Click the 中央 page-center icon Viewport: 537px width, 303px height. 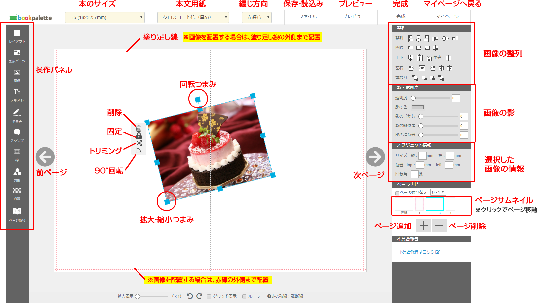(x=448, y=58)
